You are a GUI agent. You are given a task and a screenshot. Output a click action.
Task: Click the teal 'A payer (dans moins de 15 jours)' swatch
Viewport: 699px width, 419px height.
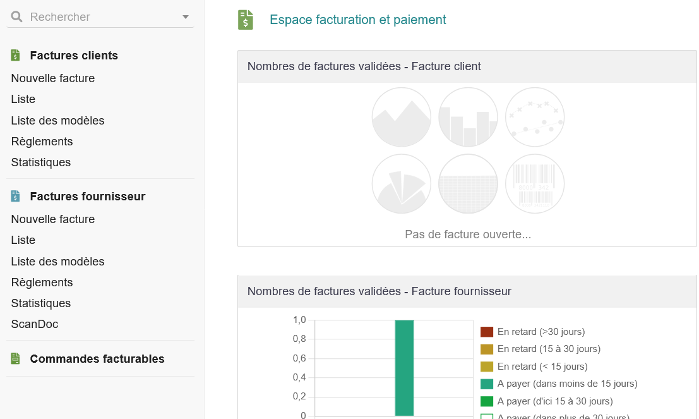click(x=486, y=384)
